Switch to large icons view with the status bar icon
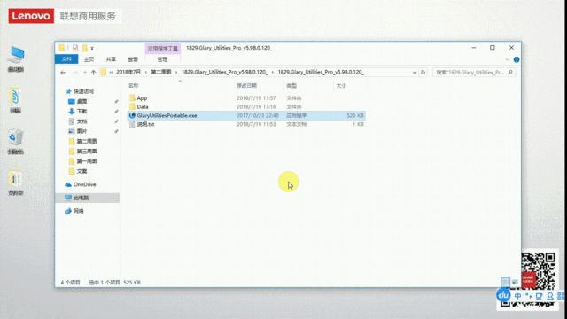 [x=515, y=282]
